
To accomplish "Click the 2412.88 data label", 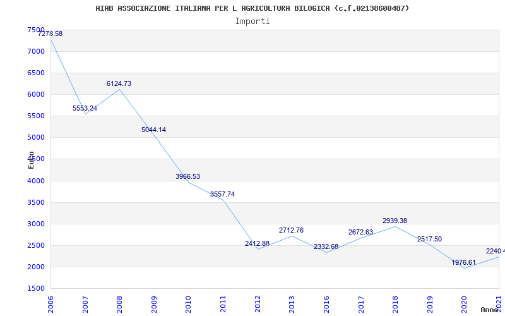I will 257,243.
